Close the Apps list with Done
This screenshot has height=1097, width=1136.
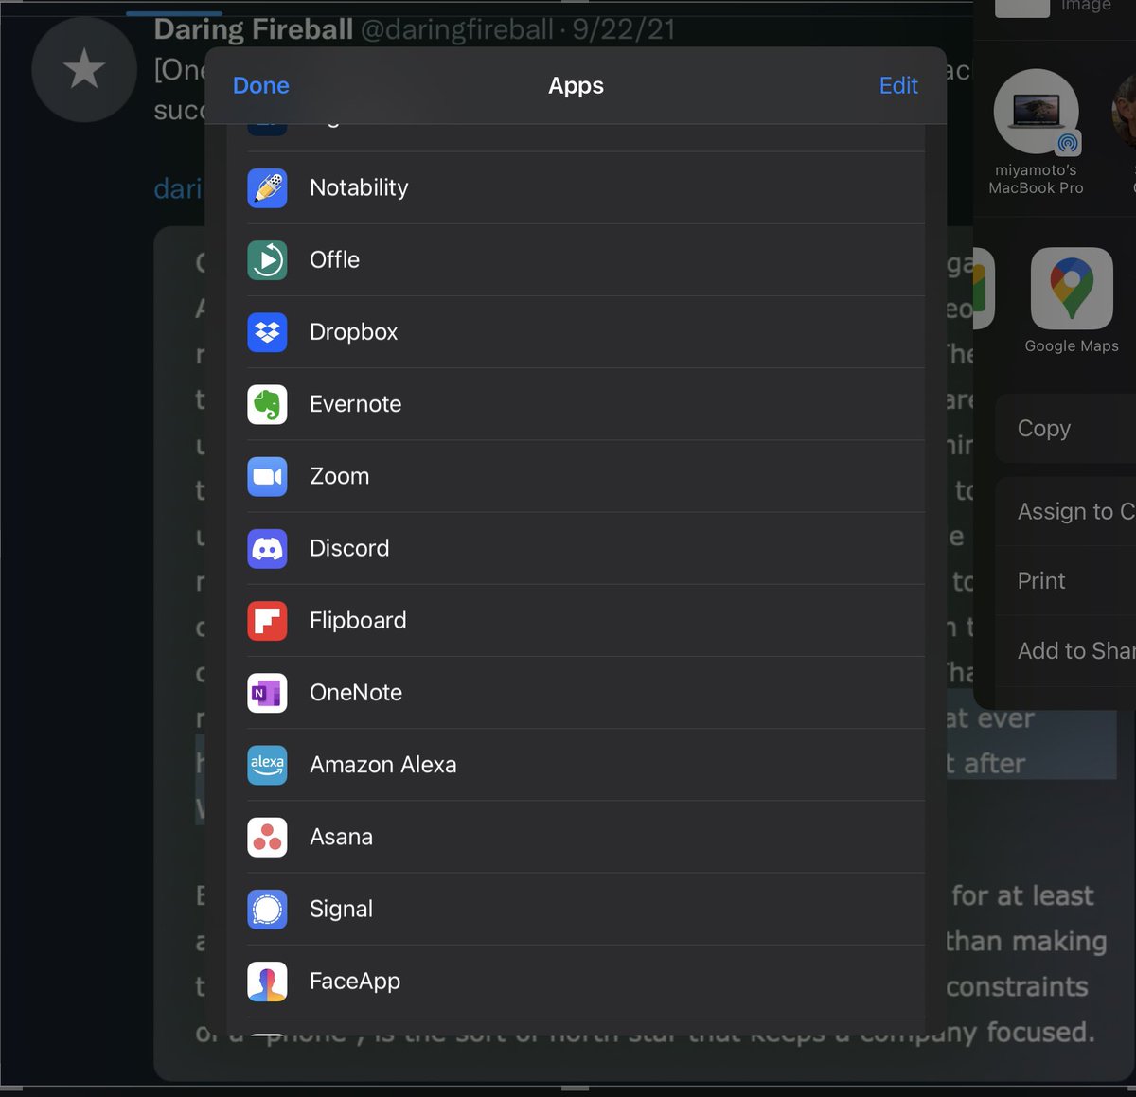click(261, 85)
